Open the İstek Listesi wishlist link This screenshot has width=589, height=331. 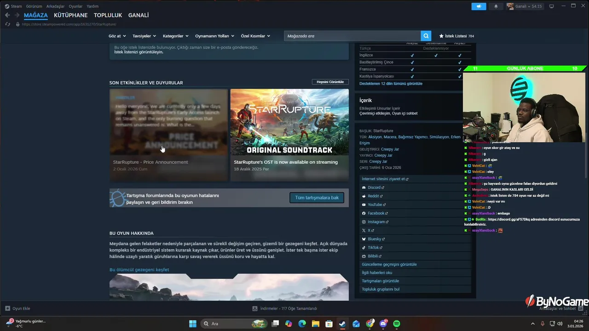coord(456,36)
